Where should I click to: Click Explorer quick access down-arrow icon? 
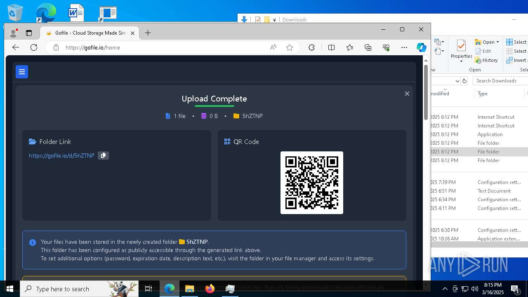click(244, 19)
